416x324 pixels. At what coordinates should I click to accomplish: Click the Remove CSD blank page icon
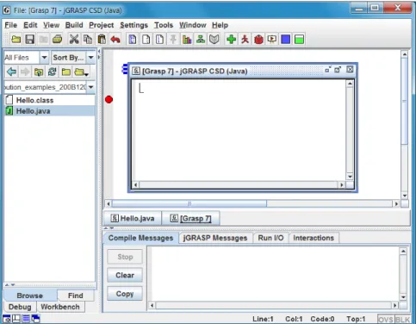point(146,39)
